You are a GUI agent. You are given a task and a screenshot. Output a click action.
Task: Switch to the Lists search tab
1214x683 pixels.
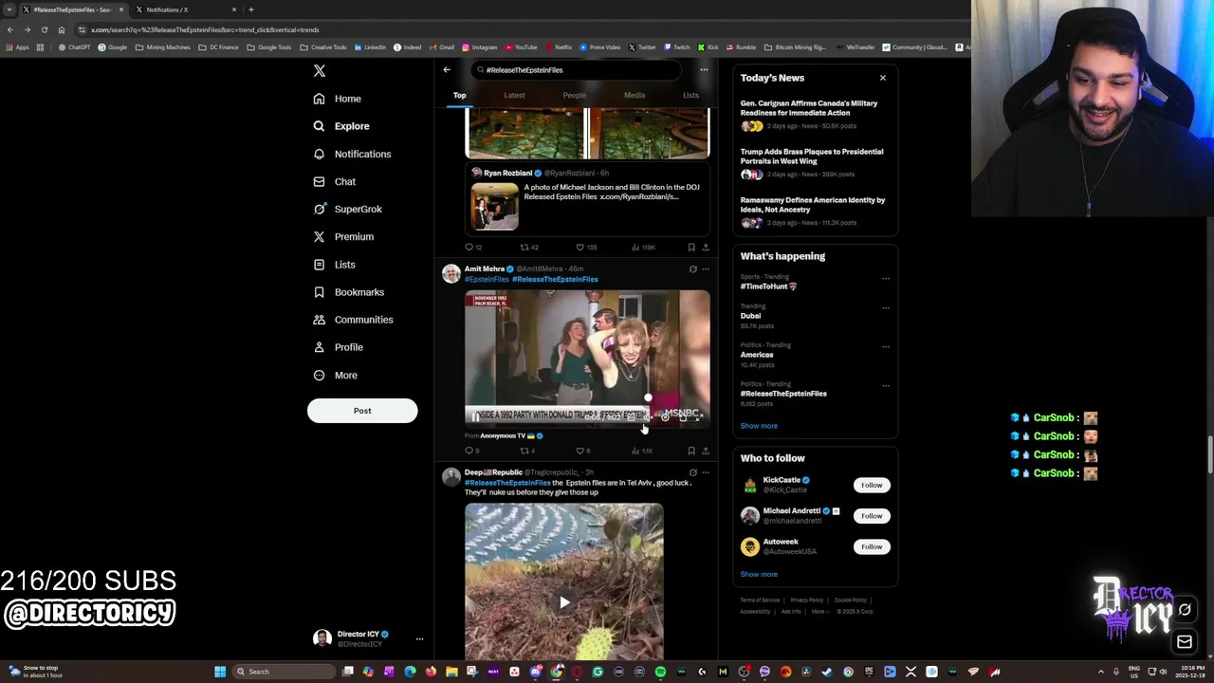[690, 95]
